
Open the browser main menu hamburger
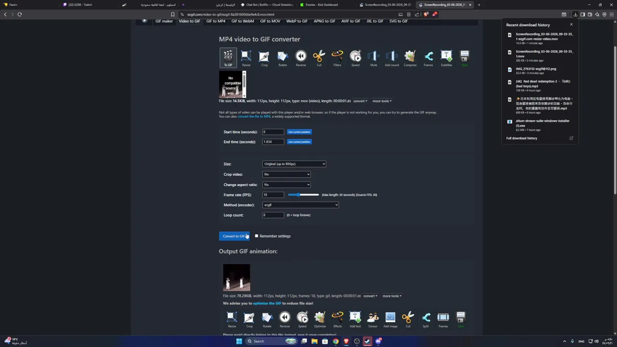pos(611,14)
